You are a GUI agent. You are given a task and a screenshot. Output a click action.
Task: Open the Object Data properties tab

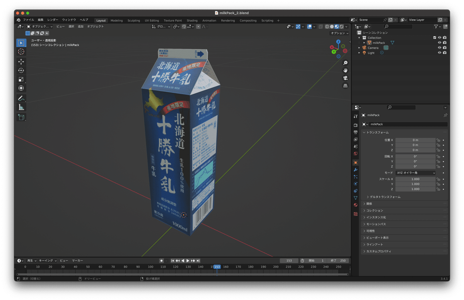click(x=356, y=198)
